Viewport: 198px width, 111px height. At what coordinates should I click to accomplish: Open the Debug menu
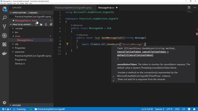click(22, 3)
